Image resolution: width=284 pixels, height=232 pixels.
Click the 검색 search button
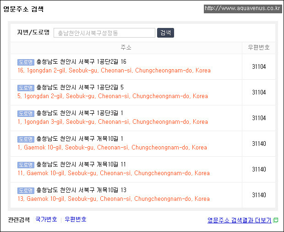point(165,33)
